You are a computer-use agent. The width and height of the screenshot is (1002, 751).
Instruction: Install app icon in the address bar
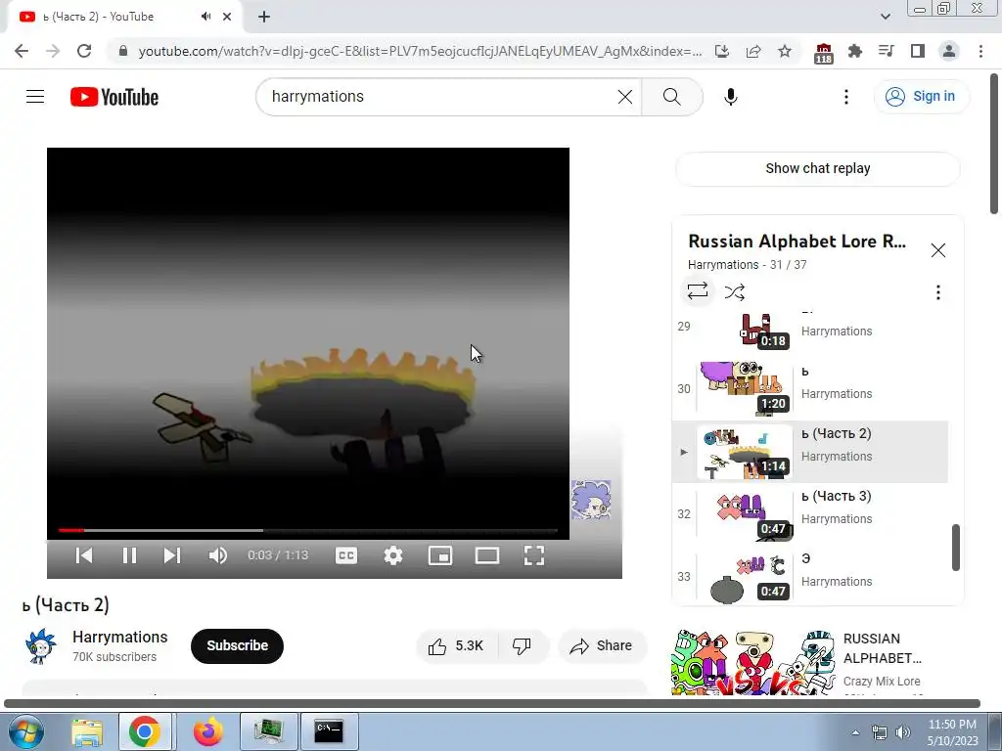(x=722, y=51)
